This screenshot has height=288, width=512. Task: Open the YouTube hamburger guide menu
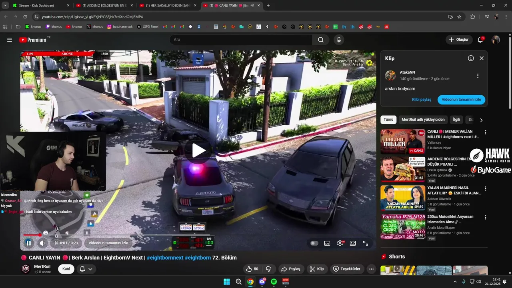(x=10, y=40)
